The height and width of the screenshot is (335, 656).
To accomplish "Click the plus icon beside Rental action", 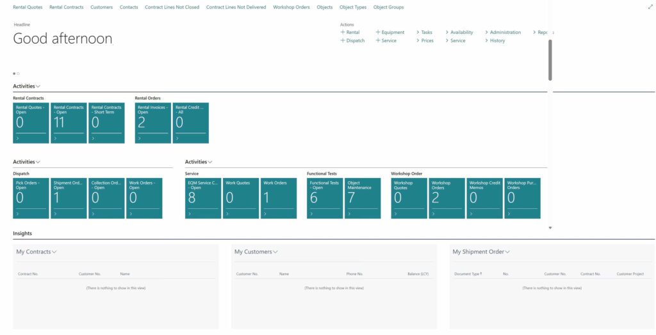I will pyautogui.click(x=343, y=32).
